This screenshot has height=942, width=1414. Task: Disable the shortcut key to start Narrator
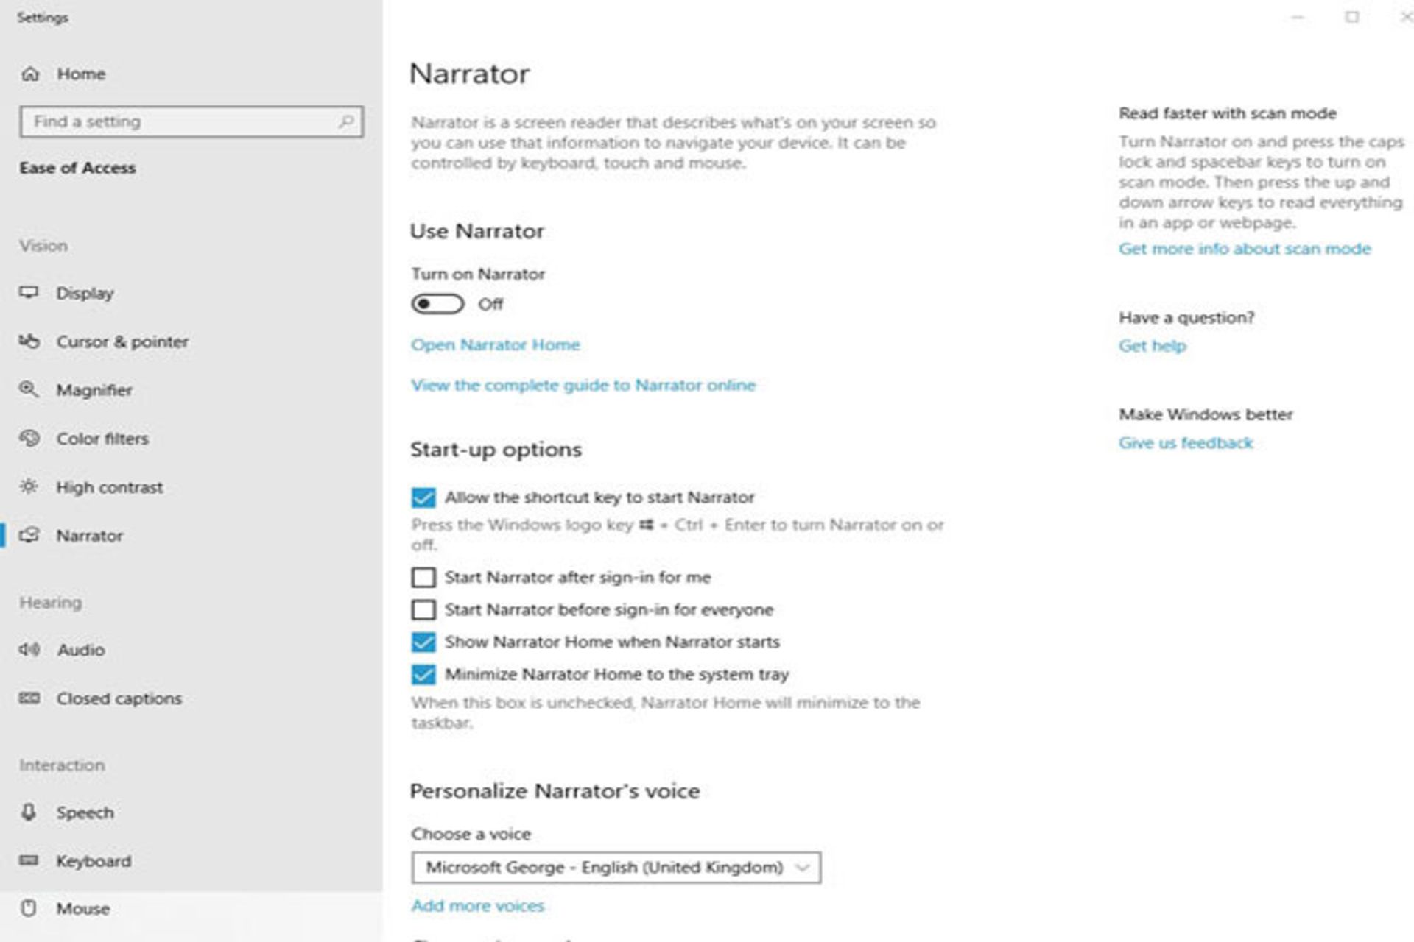click(423, 497)
